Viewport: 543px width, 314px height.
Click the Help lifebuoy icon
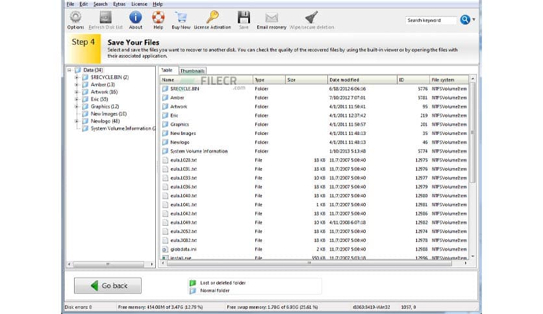tap(158, 18)
